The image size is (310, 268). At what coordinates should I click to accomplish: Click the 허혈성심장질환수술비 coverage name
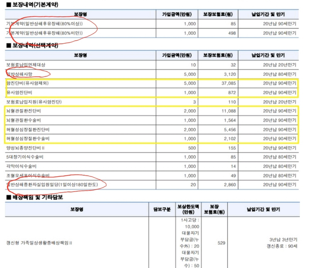pos(28,139)
